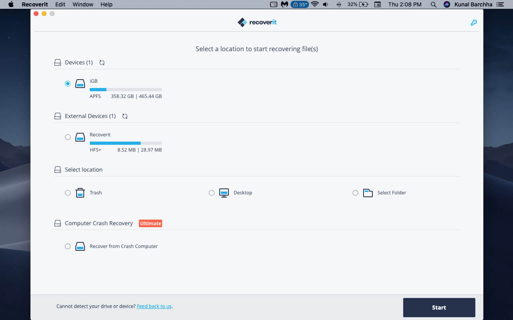Select the iGB device radio button
513x320 pixels.
[68, 84]
